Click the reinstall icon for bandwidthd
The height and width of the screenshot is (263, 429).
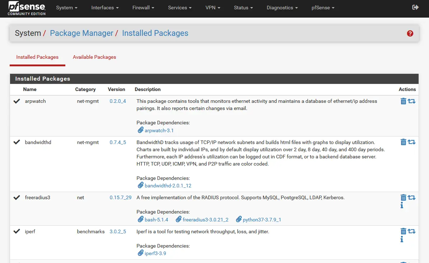tap(411, 142)
